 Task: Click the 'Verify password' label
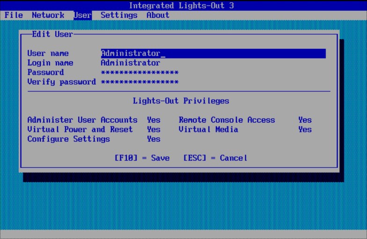(62, 82)
